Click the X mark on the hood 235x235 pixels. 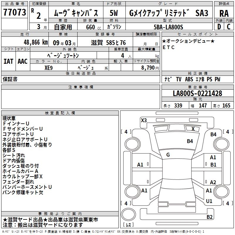[x=193, y=129]
